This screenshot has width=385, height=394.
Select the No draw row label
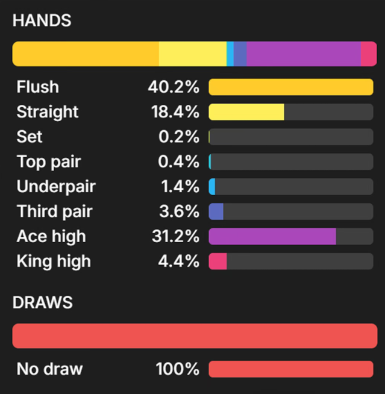50,369
